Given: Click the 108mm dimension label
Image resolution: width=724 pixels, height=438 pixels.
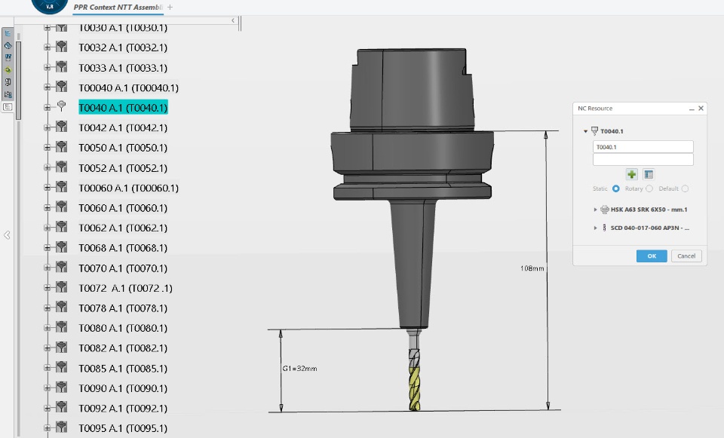Looking at the screenshot, I should 532,268.
